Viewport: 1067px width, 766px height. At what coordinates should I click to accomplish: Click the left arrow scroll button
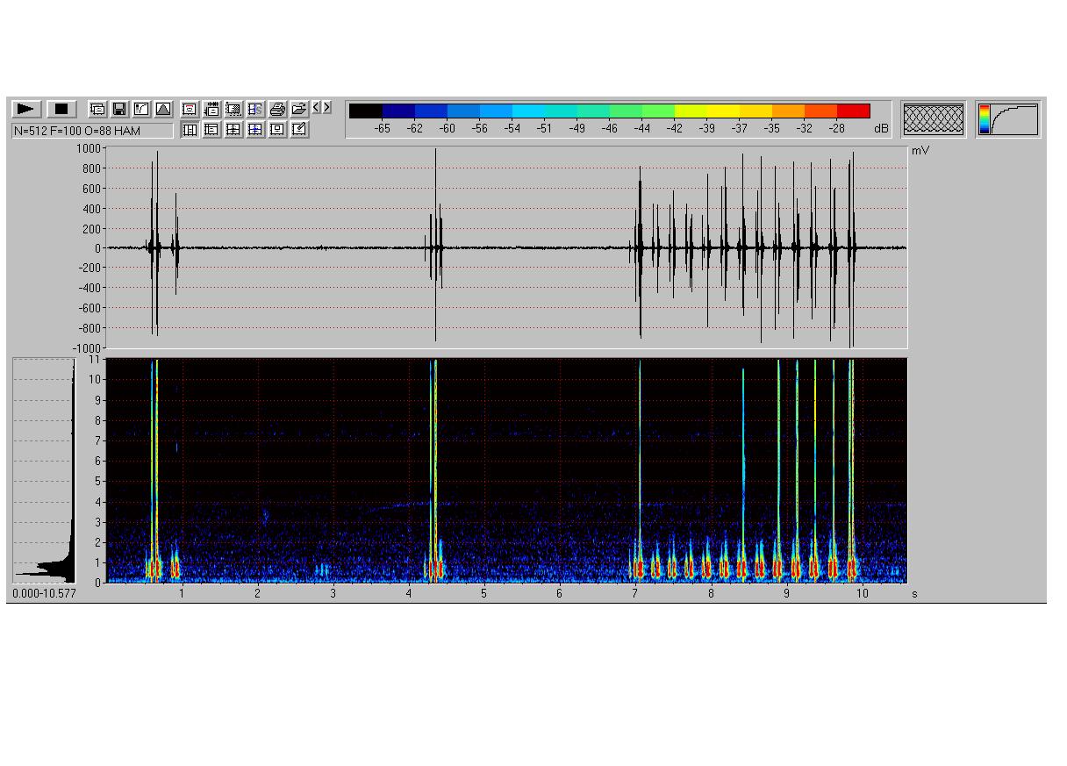317,107
